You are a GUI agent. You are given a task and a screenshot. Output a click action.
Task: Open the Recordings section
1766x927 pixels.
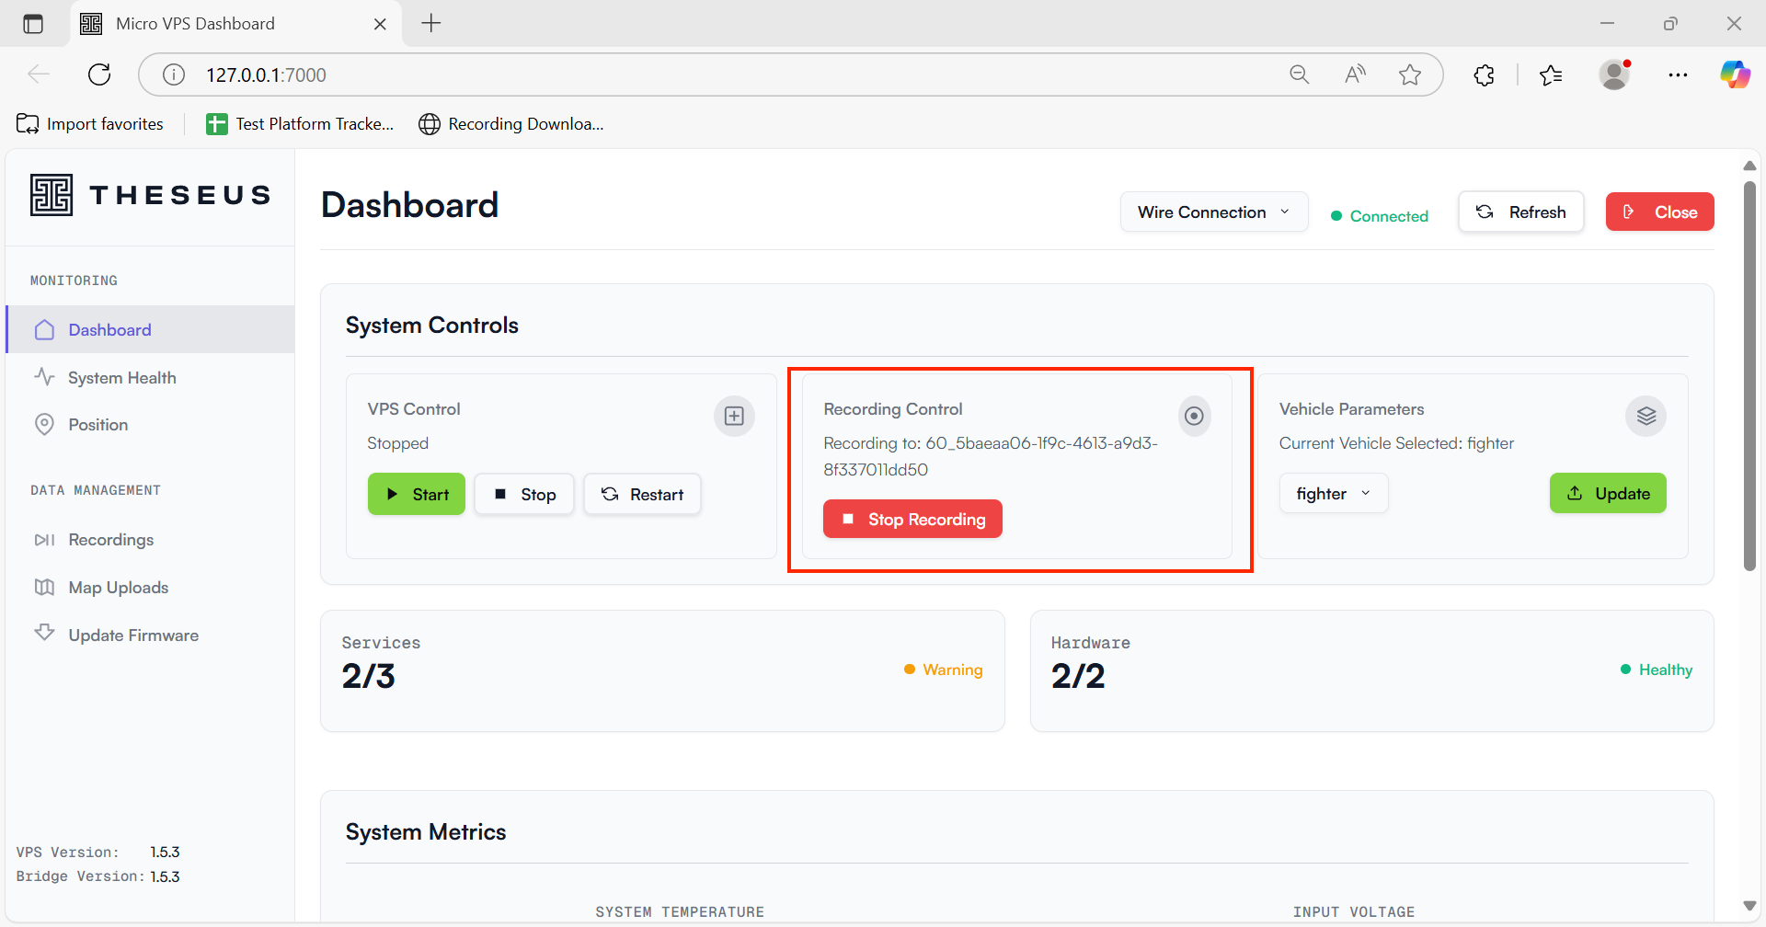110,540
